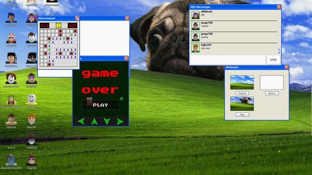This screenshot has height=175, width=312.
Task: Click the yellow smiley face in Minesweeper
Action: [x=58, y=25]
